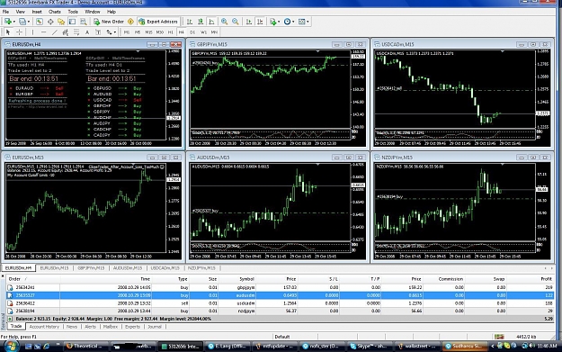The image size is (562, 352).
Task: Click the Balance summary line
Action: point(280,319)
